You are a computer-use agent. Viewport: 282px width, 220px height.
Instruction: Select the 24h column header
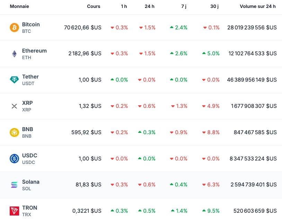(150, 6)
